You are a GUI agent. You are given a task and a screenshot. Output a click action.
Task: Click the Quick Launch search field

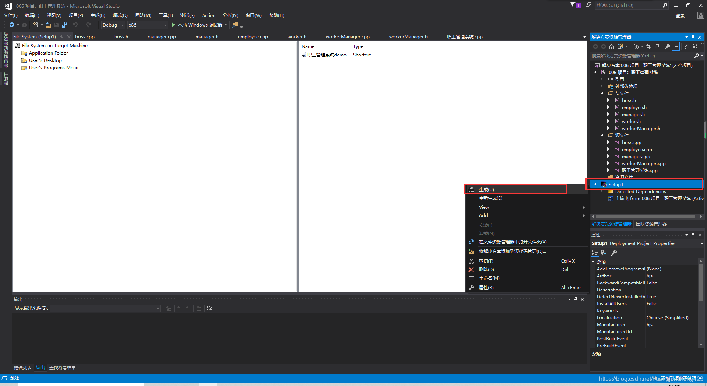tap(628, 6)
